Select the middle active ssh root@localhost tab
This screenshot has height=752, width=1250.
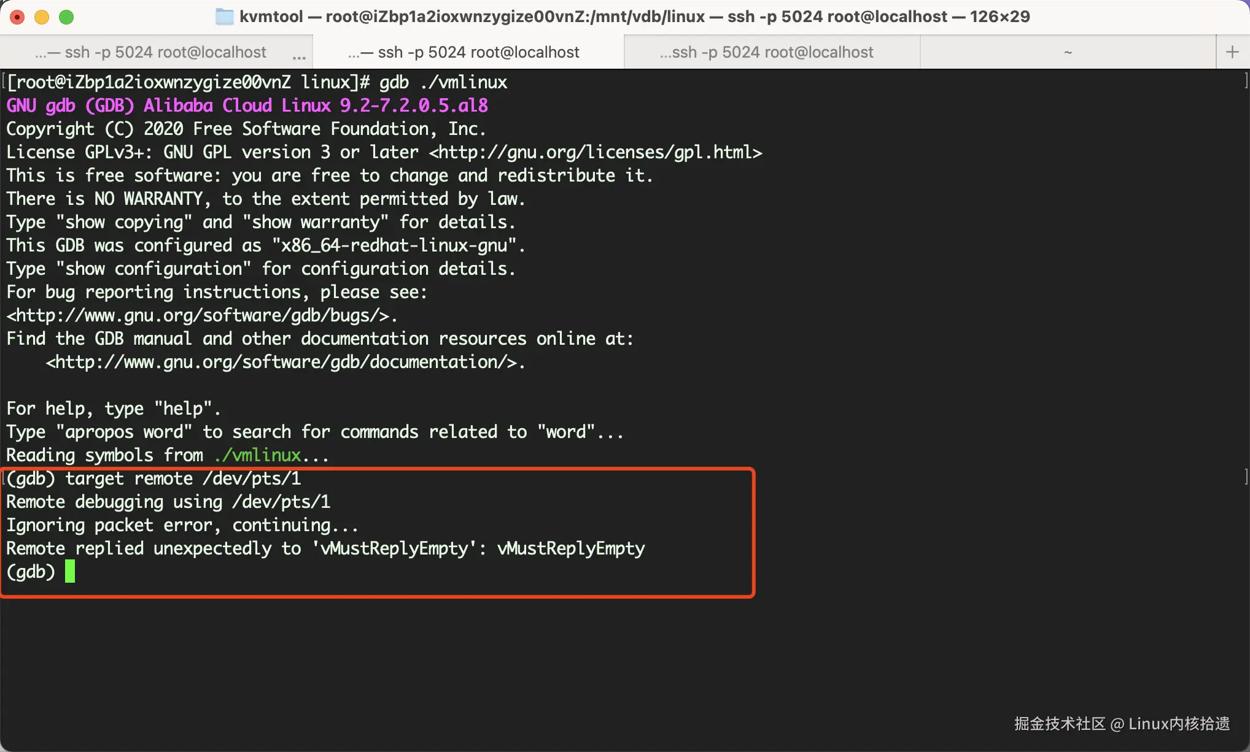point(464,52)
